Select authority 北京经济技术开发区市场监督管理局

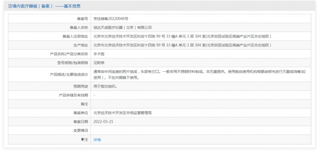click(x=123, y=113)
